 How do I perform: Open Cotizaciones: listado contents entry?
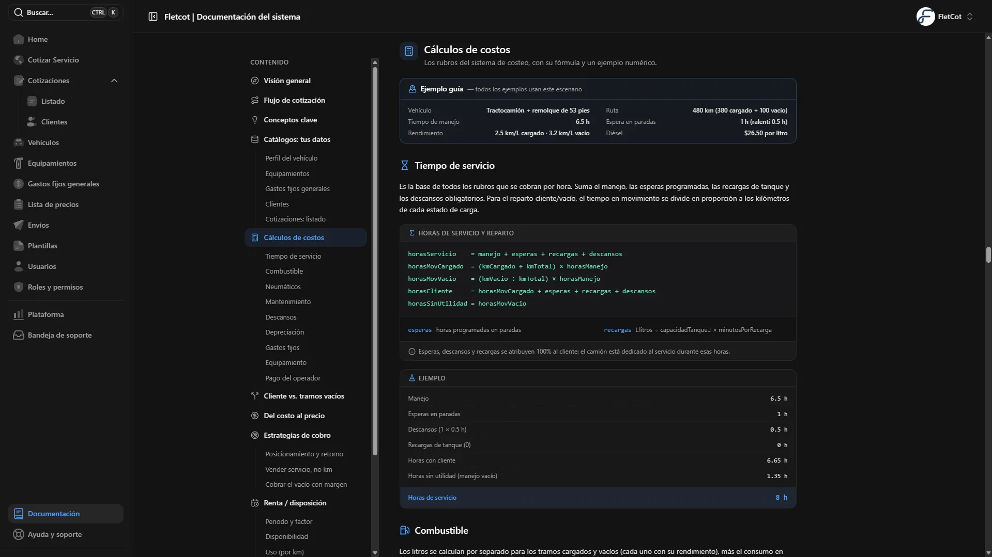pyautogui.click(x=295, y=219)
